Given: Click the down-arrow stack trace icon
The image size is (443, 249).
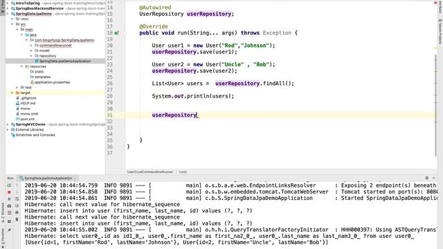Looking at the screenshot, I should (17, 192).
